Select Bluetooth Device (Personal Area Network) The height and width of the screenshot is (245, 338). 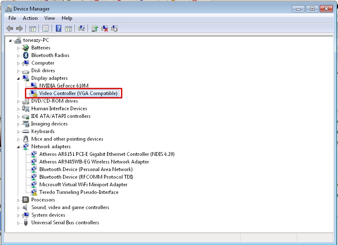(86, 169)
